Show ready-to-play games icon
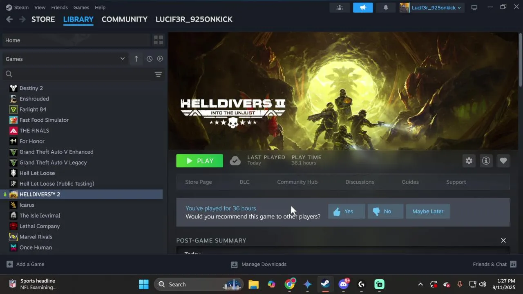 (x=160, y=59)
